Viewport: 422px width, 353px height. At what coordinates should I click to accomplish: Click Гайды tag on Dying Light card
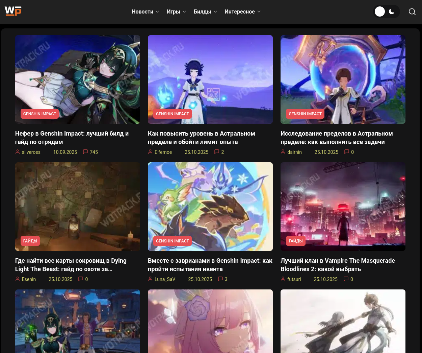click(30, 241)
